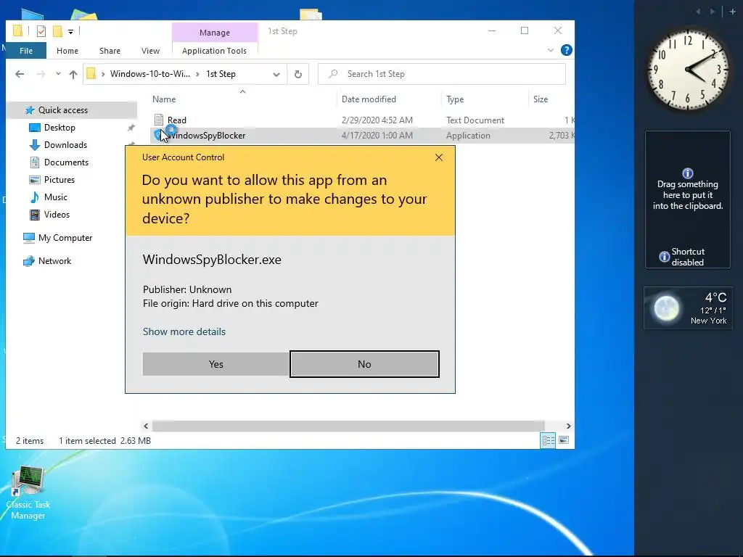Image resolution: width=743 pixels, height=557 pixels.
Task: Open Videos in navigation pane
Action: tap(57, 215)
